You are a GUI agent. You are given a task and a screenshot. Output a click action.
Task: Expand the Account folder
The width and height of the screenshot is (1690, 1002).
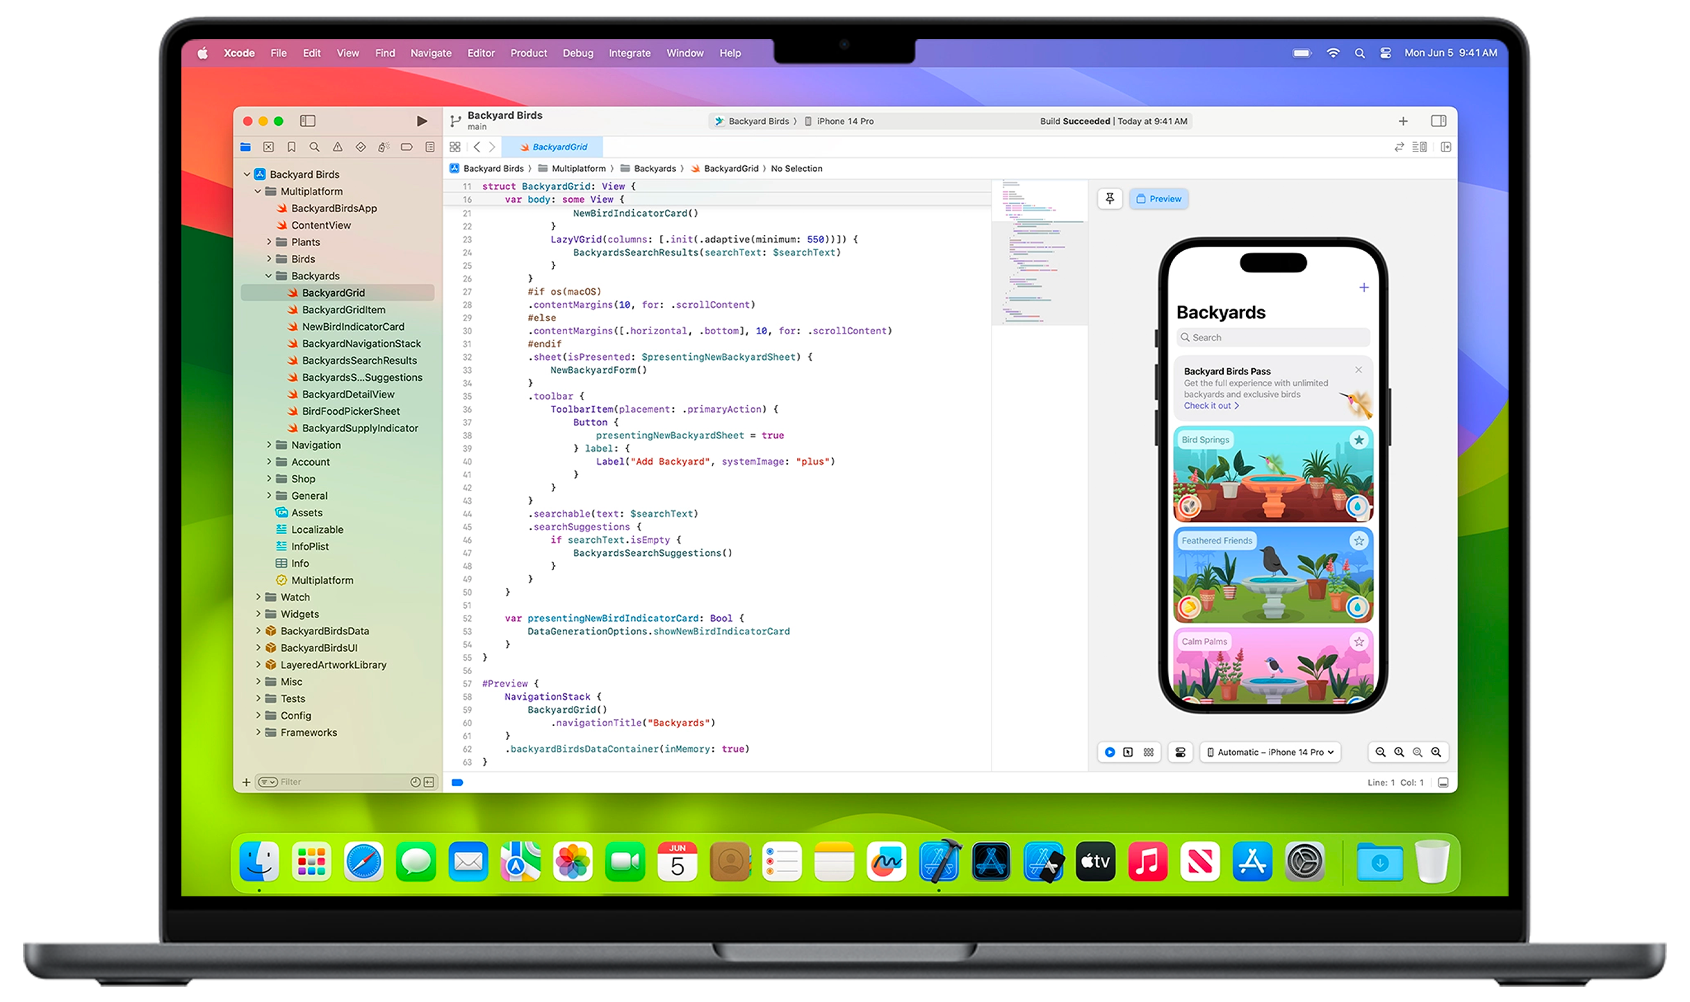[269, 461]
